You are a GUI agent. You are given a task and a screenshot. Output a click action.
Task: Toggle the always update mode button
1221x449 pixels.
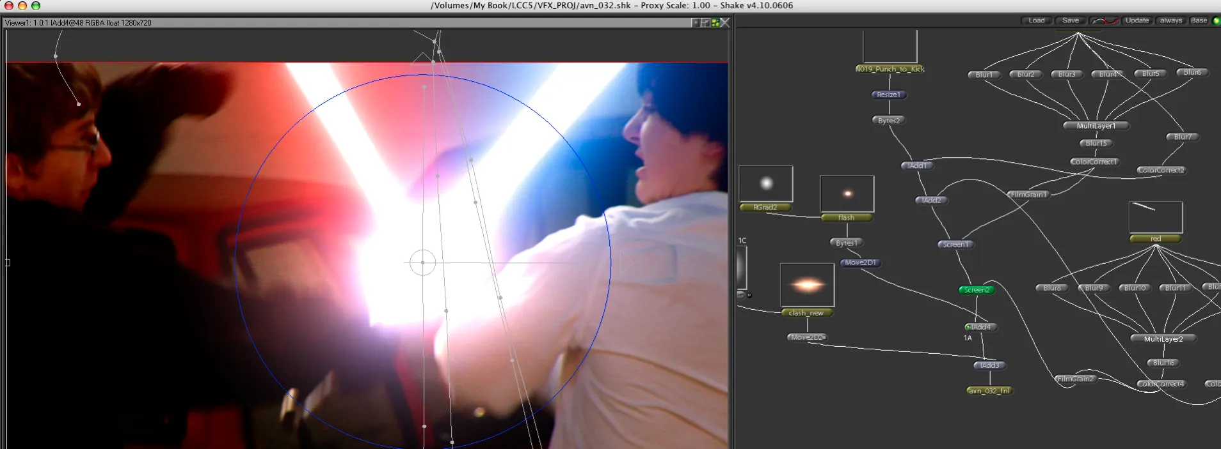point(1171,20)
